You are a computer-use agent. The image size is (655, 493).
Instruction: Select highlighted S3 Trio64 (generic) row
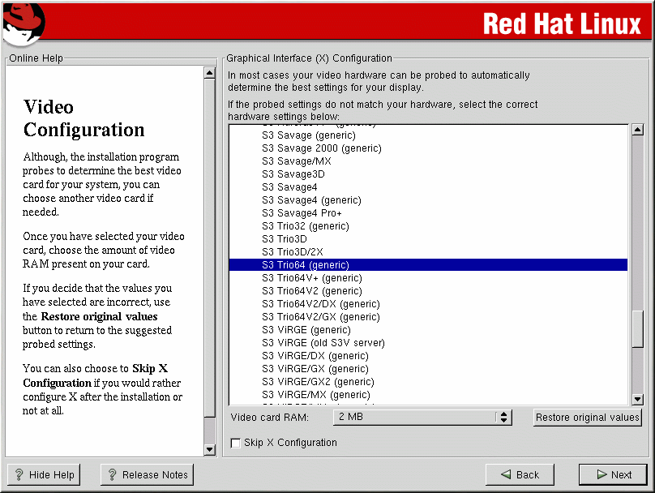305,265
